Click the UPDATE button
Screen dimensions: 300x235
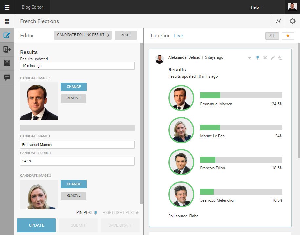coord(36,225)
